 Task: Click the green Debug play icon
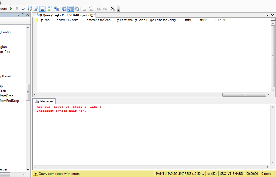pyautogui.click(x=11, y=8)
